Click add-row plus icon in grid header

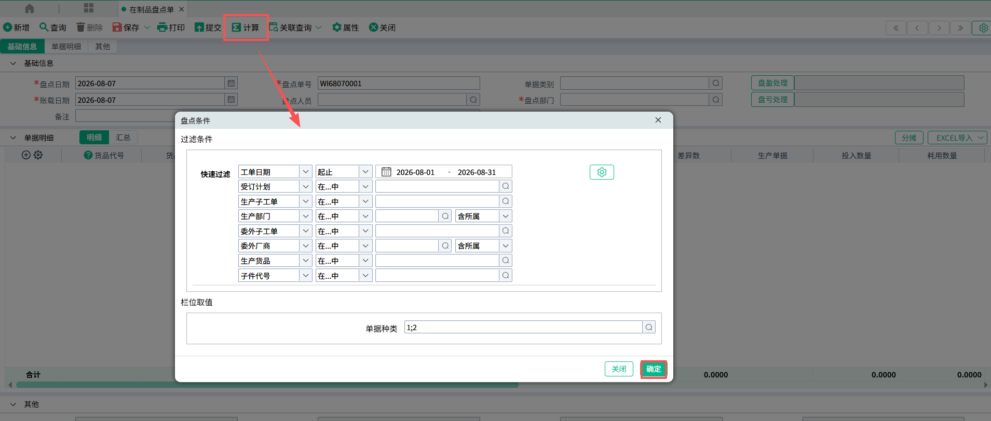click(x=26, y=155)
